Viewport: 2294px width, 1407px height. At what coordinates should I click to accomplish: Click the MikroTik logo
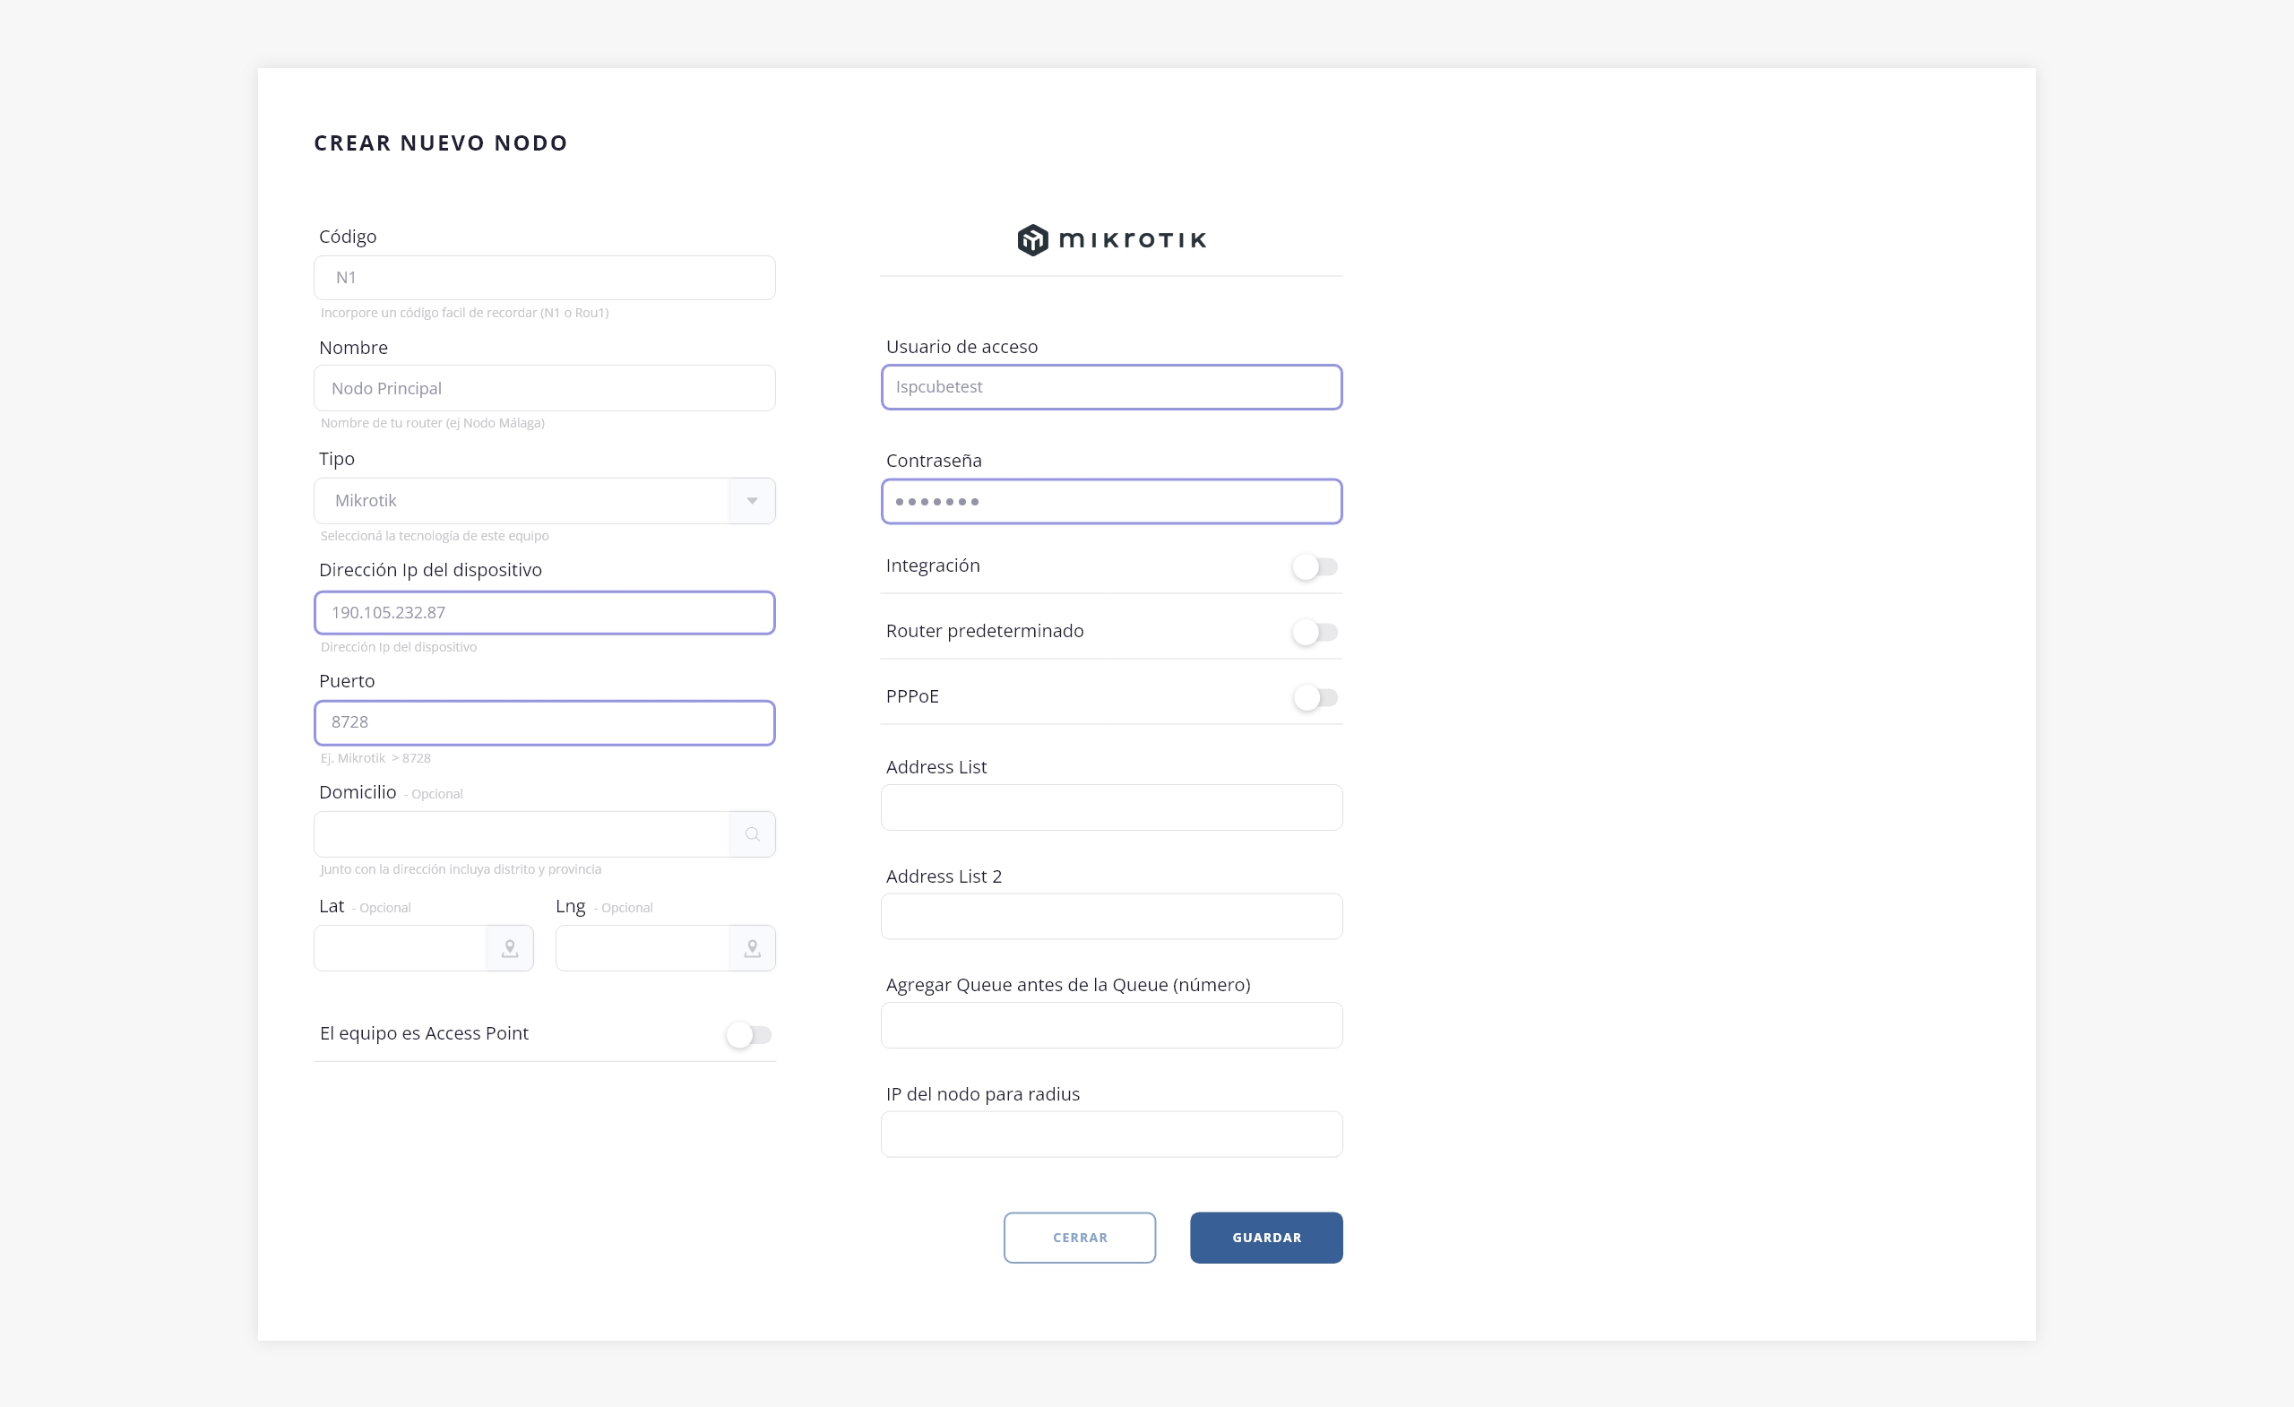[1110, 240]
